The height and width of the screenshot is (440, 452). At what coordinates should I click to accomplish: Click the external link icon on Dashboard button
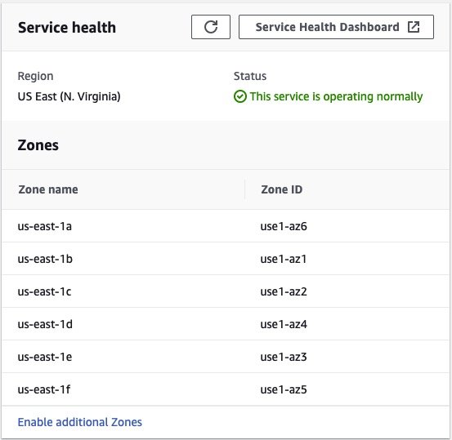(414, 27)
